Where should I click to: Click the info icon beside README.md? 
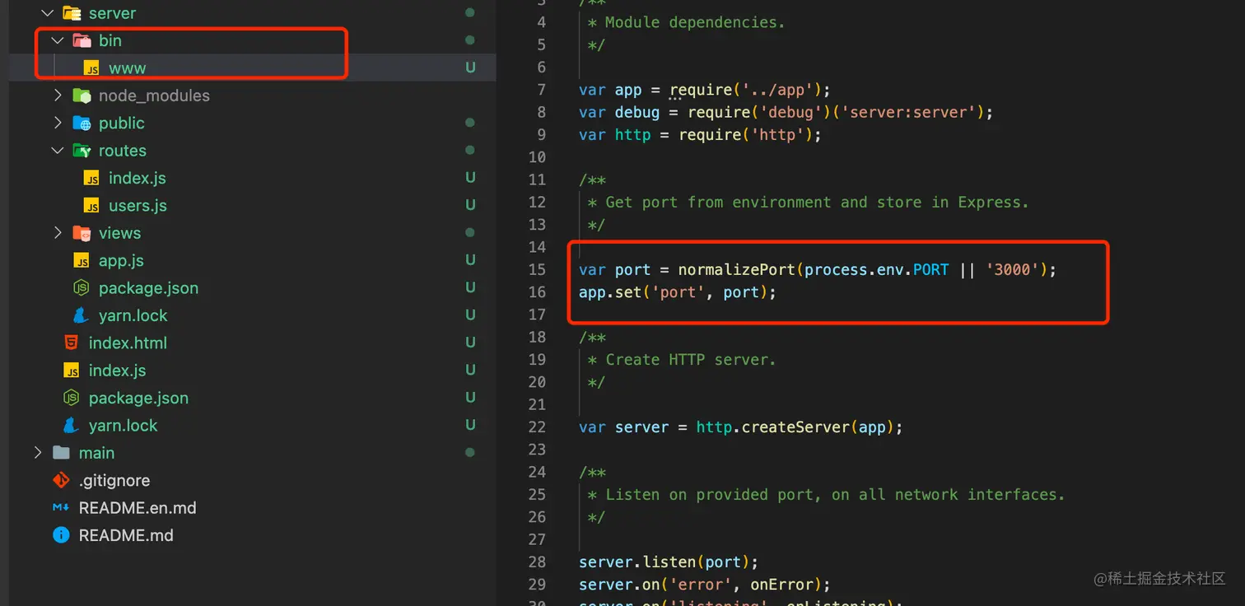61,535
